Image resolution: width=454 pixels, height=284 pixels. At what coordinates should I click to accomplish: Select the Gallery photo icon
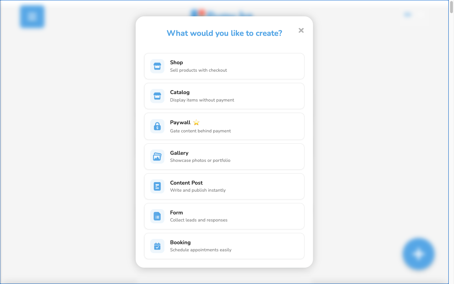pyautogui.click(x=157, y=156)
